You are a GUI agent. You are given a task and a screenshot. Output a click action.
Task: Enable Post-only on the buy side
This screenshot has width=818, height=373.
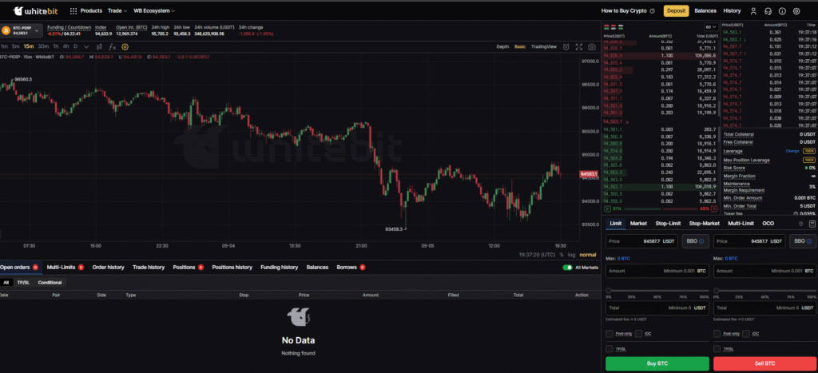pos(610,333)
